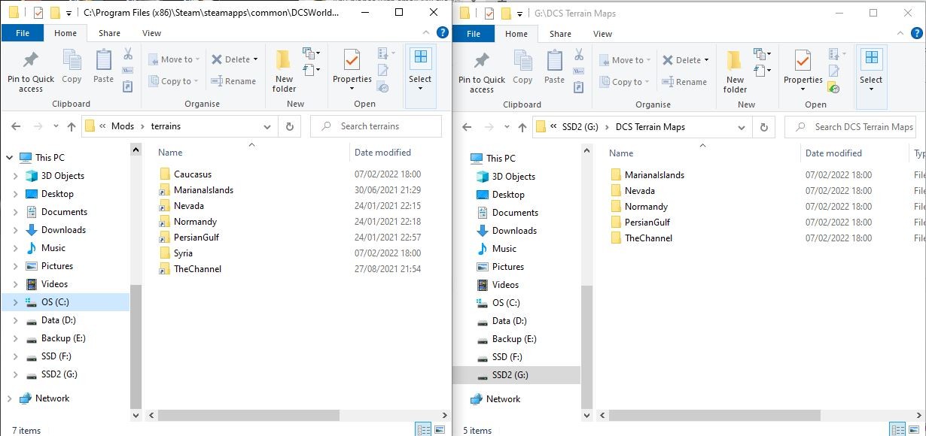
Task: Open File menu in right window
Action: (x=474, y=34)
